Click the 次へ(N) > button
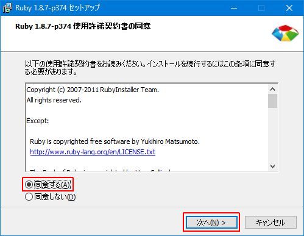Viewport: 304px width, 236px height. pyautogui.click(x=211, y=223)
